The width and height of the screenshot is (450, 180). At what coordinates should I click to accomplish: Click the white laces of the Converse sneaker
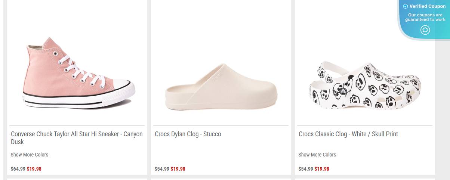point(80,71)
